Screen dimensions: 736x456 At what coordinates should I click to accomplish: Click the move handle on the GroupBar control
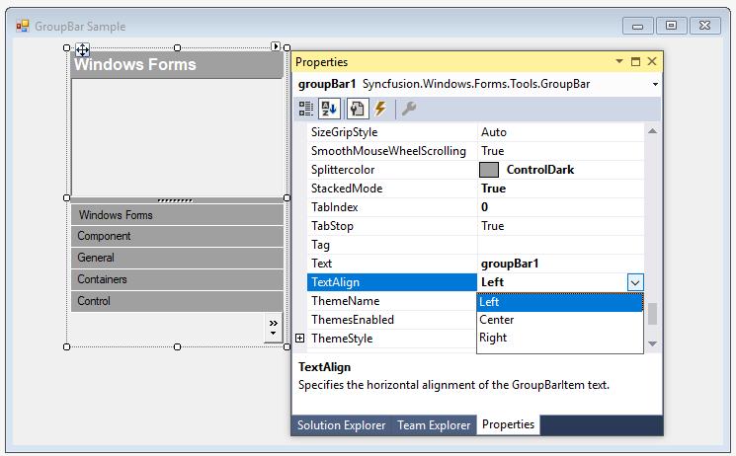click(x=83, y=49)
